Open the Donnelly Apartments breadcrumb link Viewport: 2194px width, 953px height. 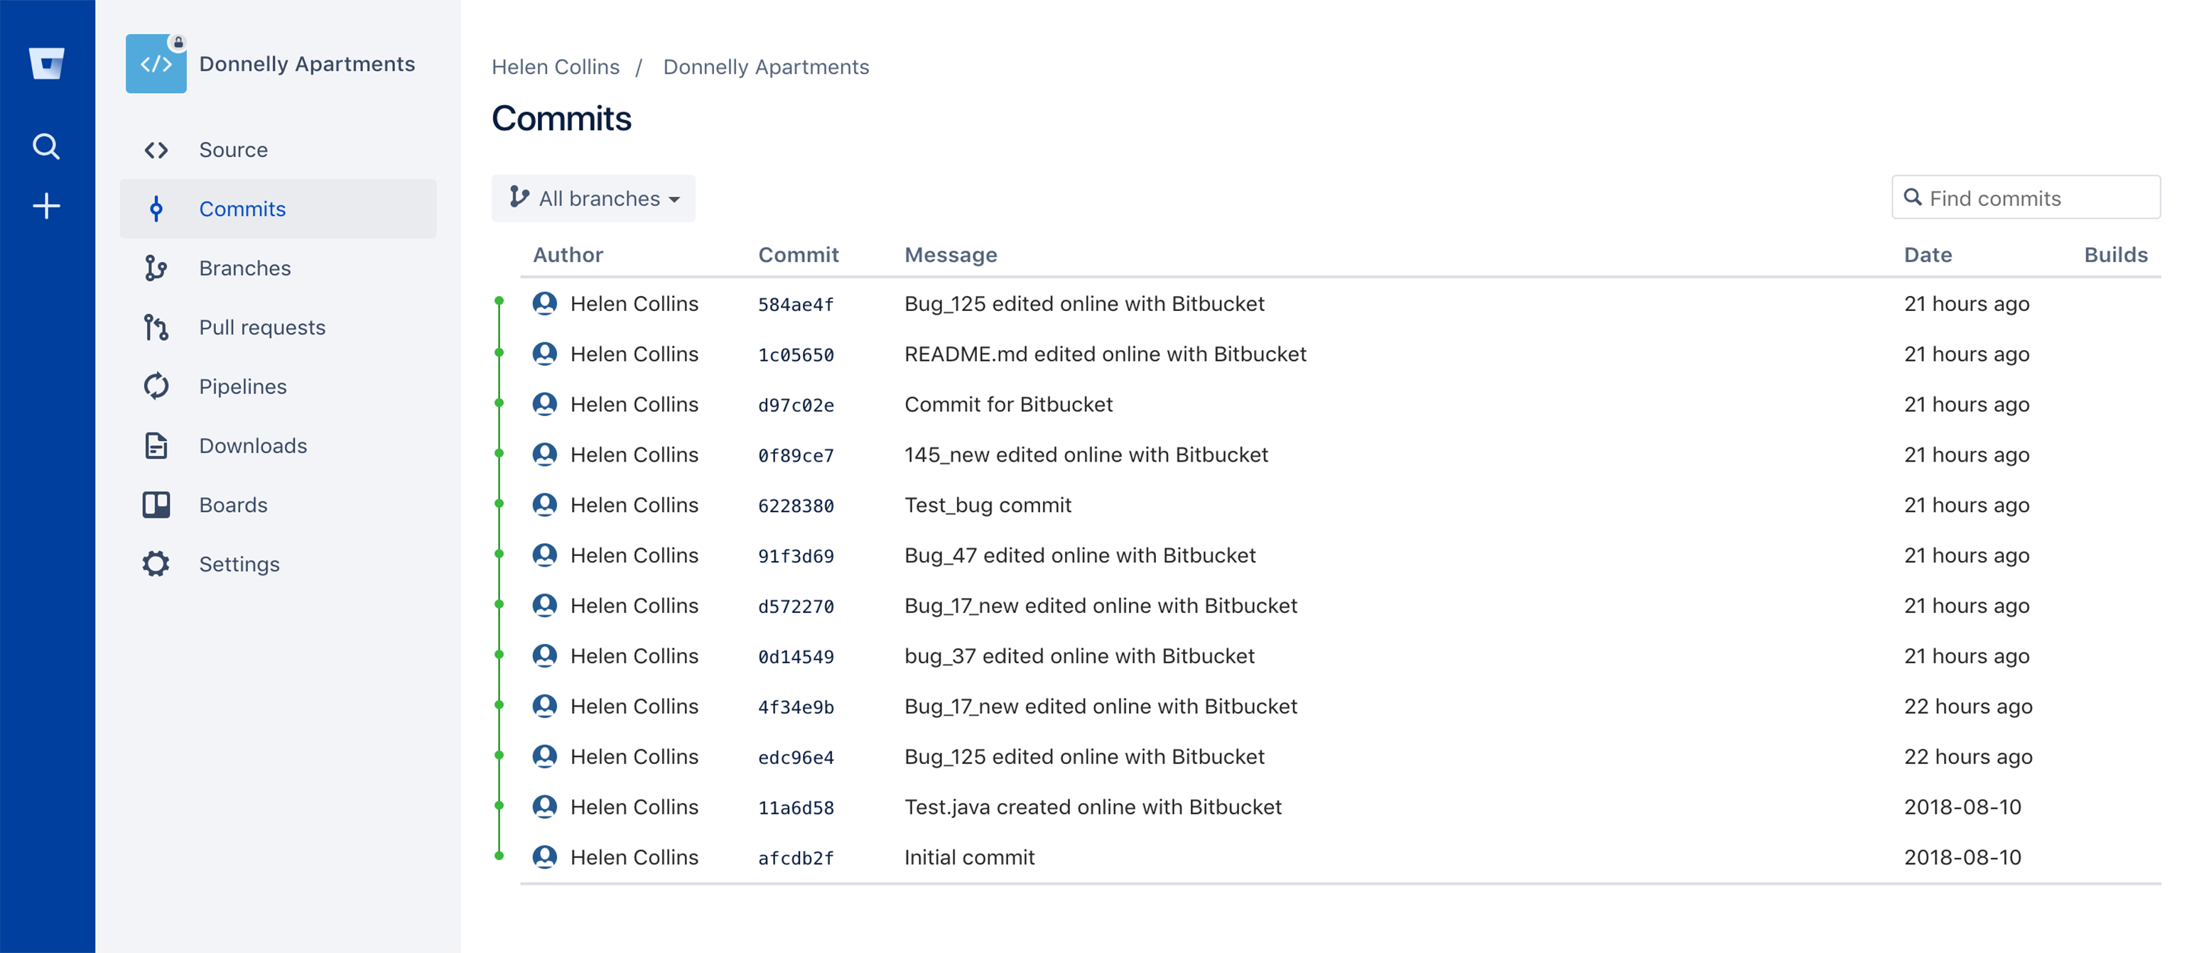766,67
